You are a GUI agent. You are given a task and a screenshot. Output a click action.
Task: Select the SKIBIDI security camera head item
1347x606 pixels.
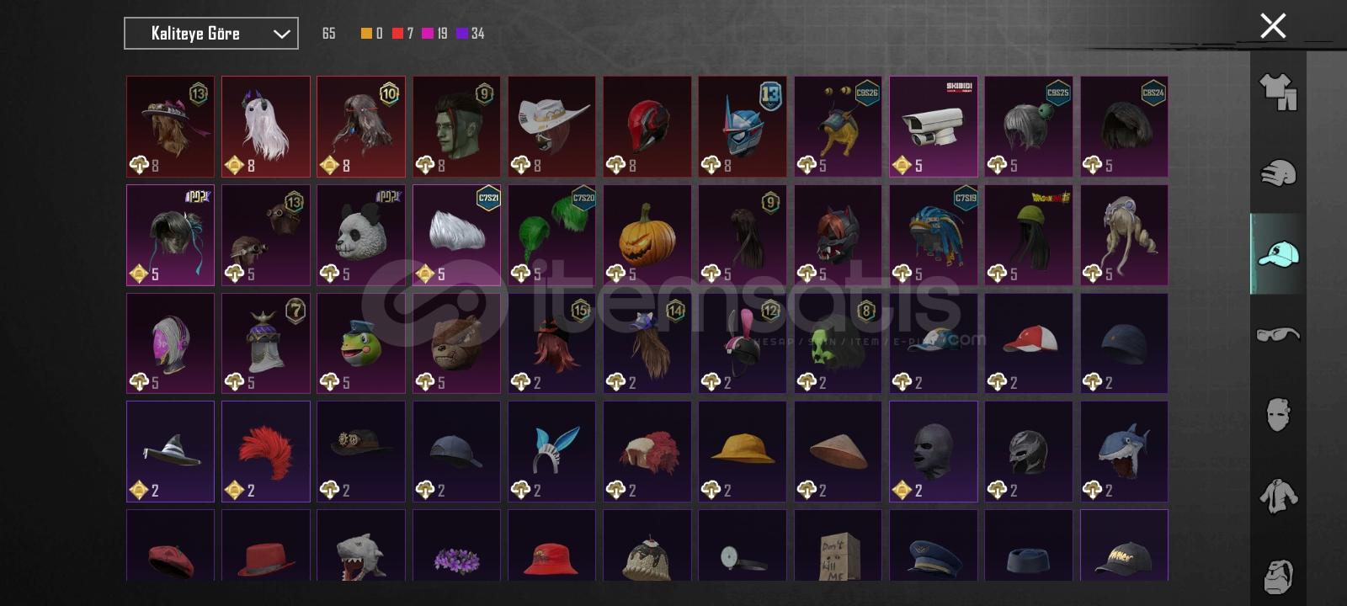pos(933,127)
